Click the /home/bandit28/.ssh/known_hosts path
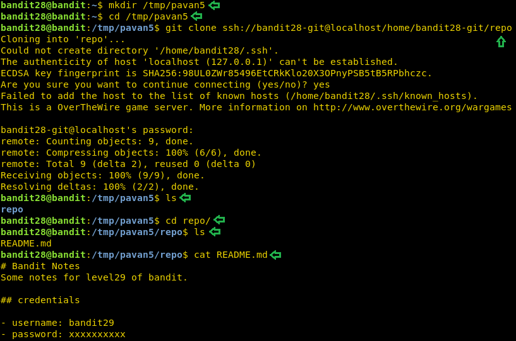Screen dimensions: 516x341 pos(379,96)
